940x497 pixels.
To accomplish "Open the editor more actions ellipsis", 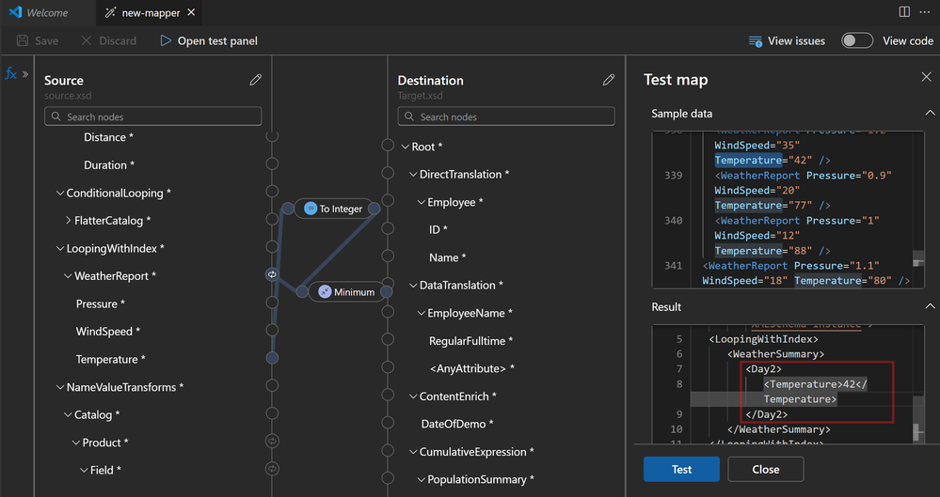I will [924, 12].
